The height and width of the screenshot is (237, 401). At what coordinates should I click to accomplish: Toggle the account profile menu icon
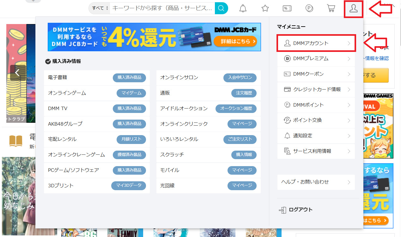pyautogui.click(x=353, y=9)
